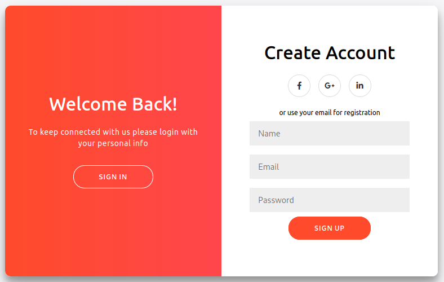444x282 pixels.
Task: Click the Welcome Back! heading
Action: (113, 104)
